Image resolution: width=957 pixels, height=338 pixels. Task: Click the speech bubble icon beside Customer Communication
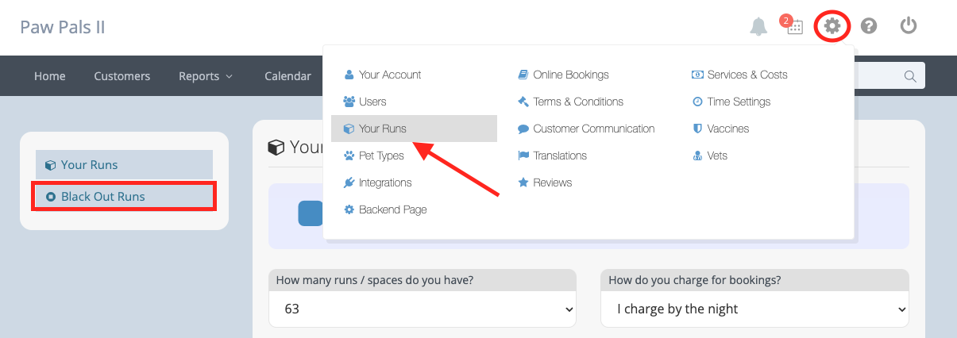point(523,129)
